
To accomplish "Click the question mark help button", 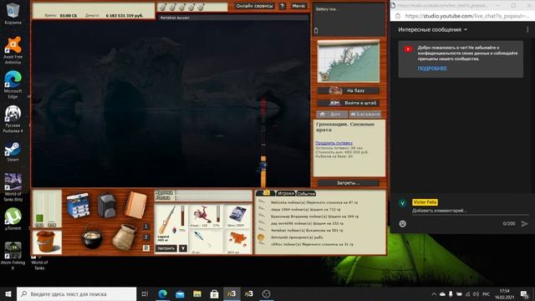I will click(283, 6).
